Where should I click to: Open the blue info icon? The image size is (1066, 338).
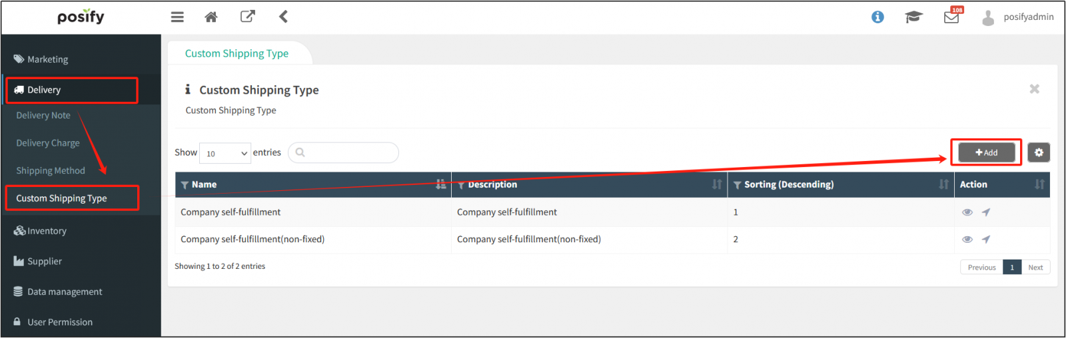[x=877, y=17]
